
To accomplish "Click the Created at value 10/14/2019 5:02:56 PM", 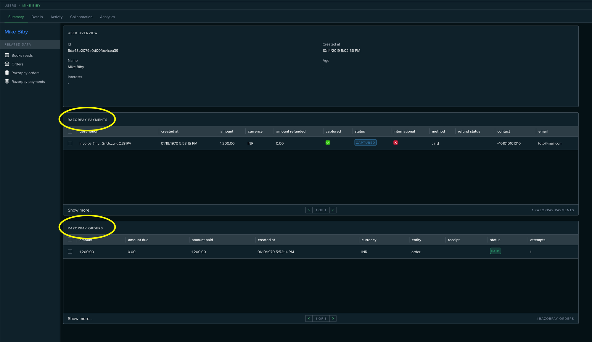I will pyautogui.click(x=341, y=51).
